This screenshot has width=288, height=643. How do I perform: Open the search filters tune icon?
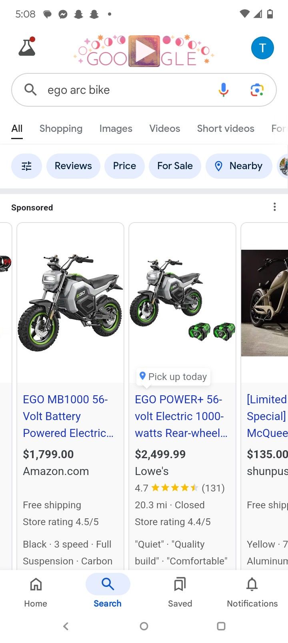tap(26, 166)
